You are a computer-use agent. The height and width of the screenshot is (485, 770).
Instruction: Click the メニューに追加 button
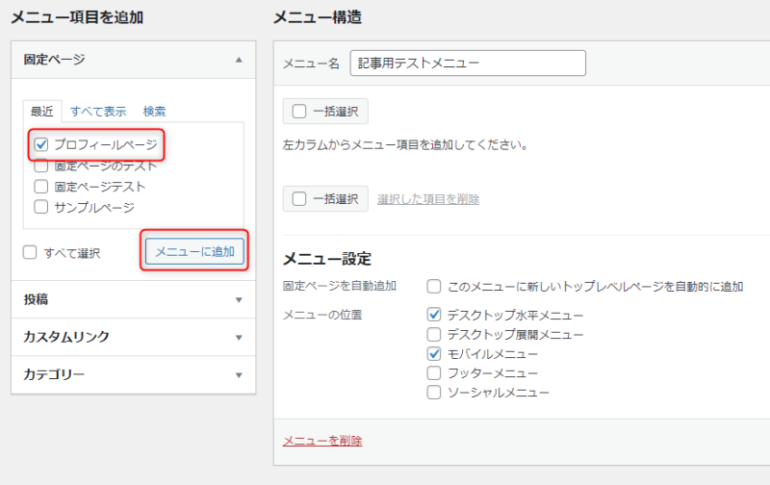194,251
